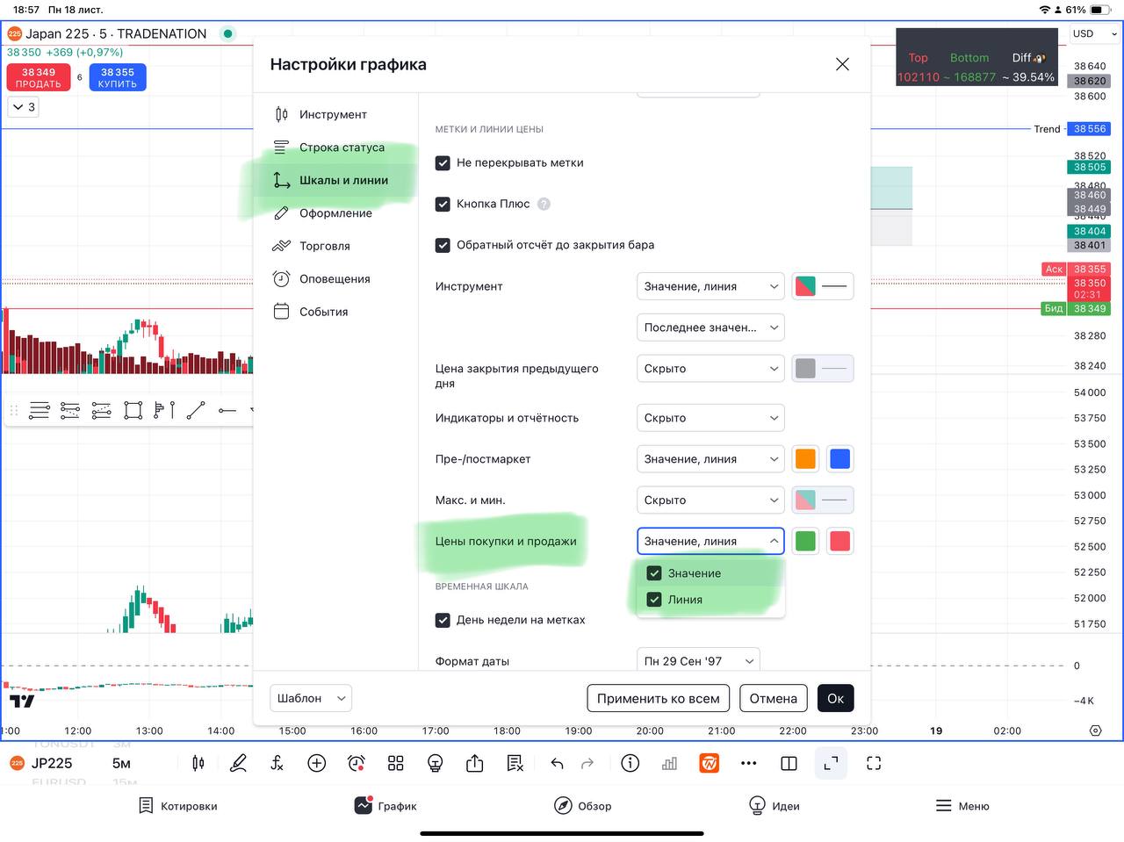The width and height of the screenshot is (1124, 842).
Task: Uncheck 'Не перекрывать метки' checkbox
Action: pyautogui.click(x=443, y=162)
